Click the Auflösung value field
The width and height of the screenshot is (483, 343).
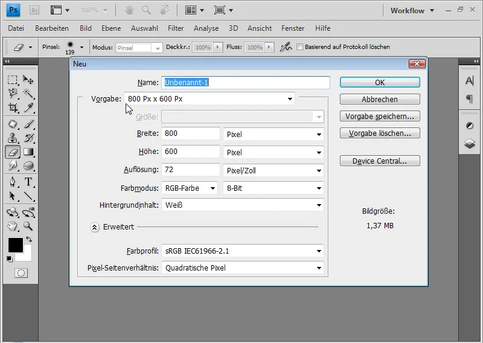(191, 170)
